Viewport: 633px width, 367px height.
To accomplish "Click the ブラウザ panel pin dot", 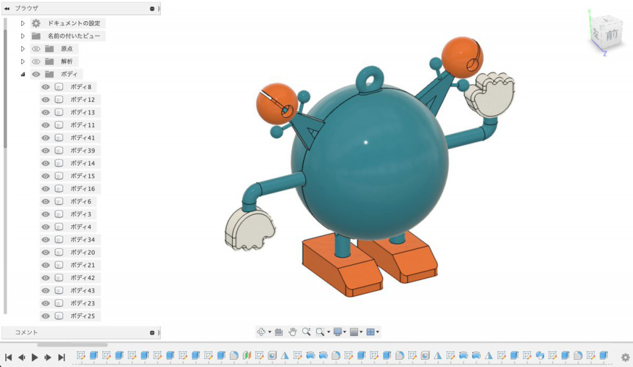I will pyautogui.click(x=152, y=9).
